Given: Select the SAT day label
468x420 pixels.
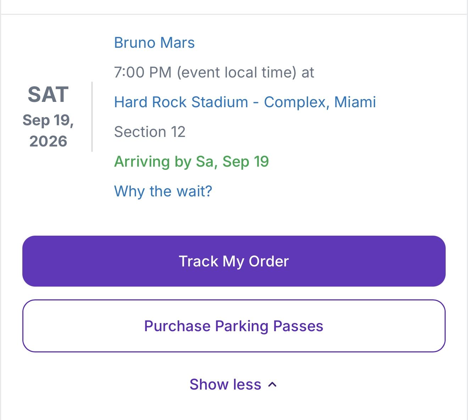Looking at the screenshot, I should (48, 94).
